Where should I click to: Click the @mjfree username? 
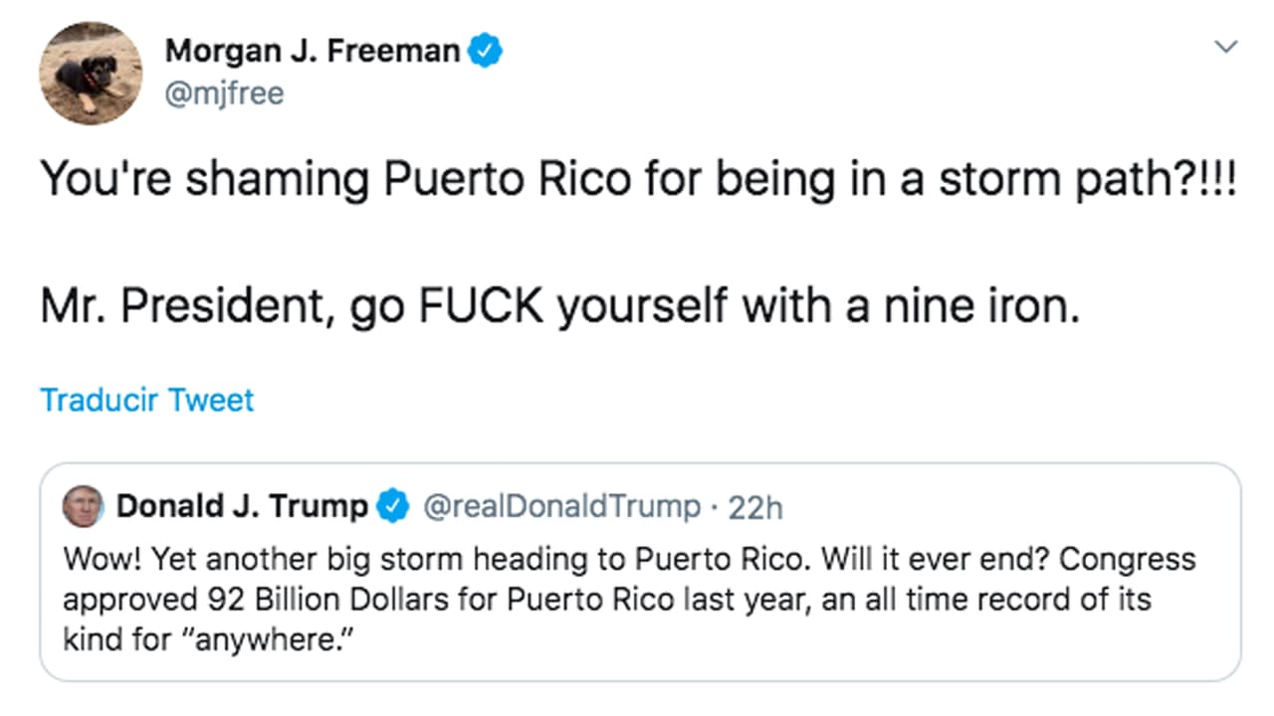click(225, 92)
